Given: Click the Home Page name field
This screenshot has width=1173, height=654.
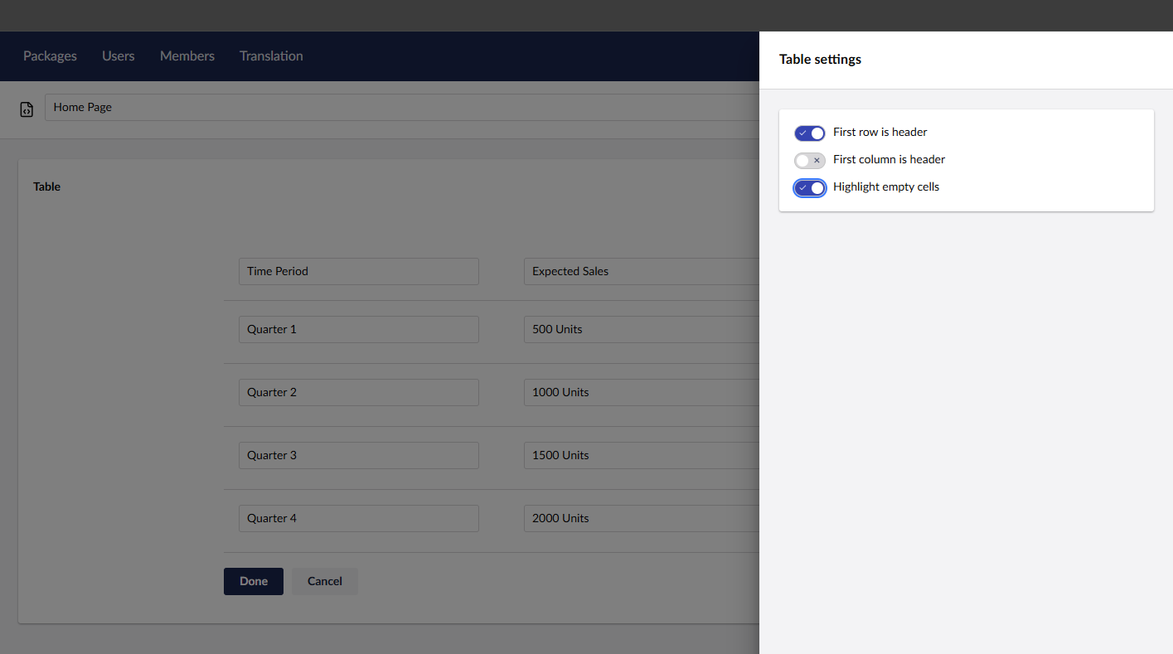Looking at the screenshot, I should click(398, 107).
